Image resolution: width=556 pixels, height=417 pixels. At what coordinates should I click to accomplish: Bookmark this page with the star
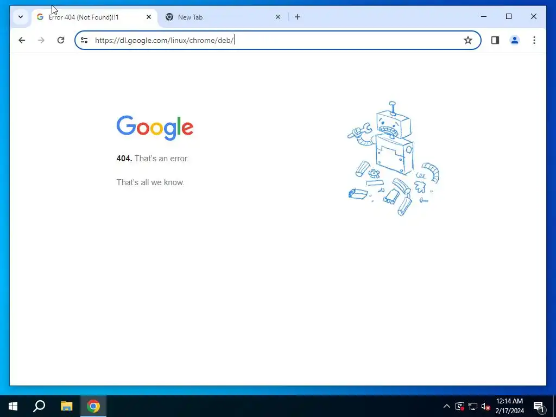[x=467, y=40]
